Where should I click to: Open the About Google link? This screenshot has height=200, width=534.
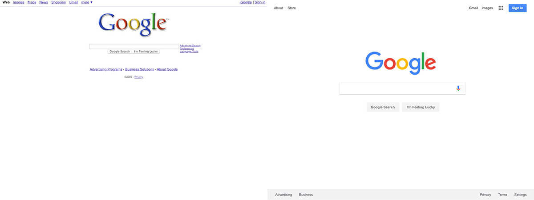click(167, 69)
